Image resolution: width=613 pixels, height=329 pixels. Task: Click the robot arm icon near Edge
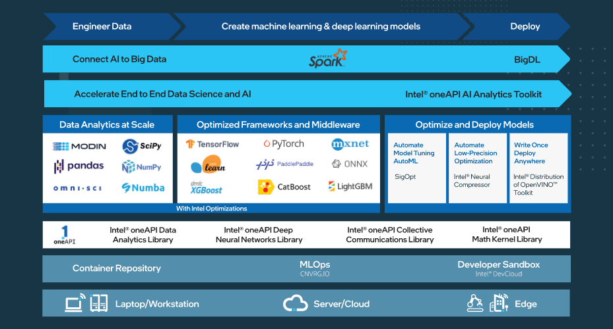coord(475,303)
